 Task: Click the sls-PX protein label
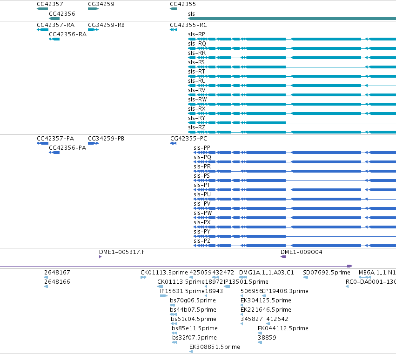pos(202,222)
